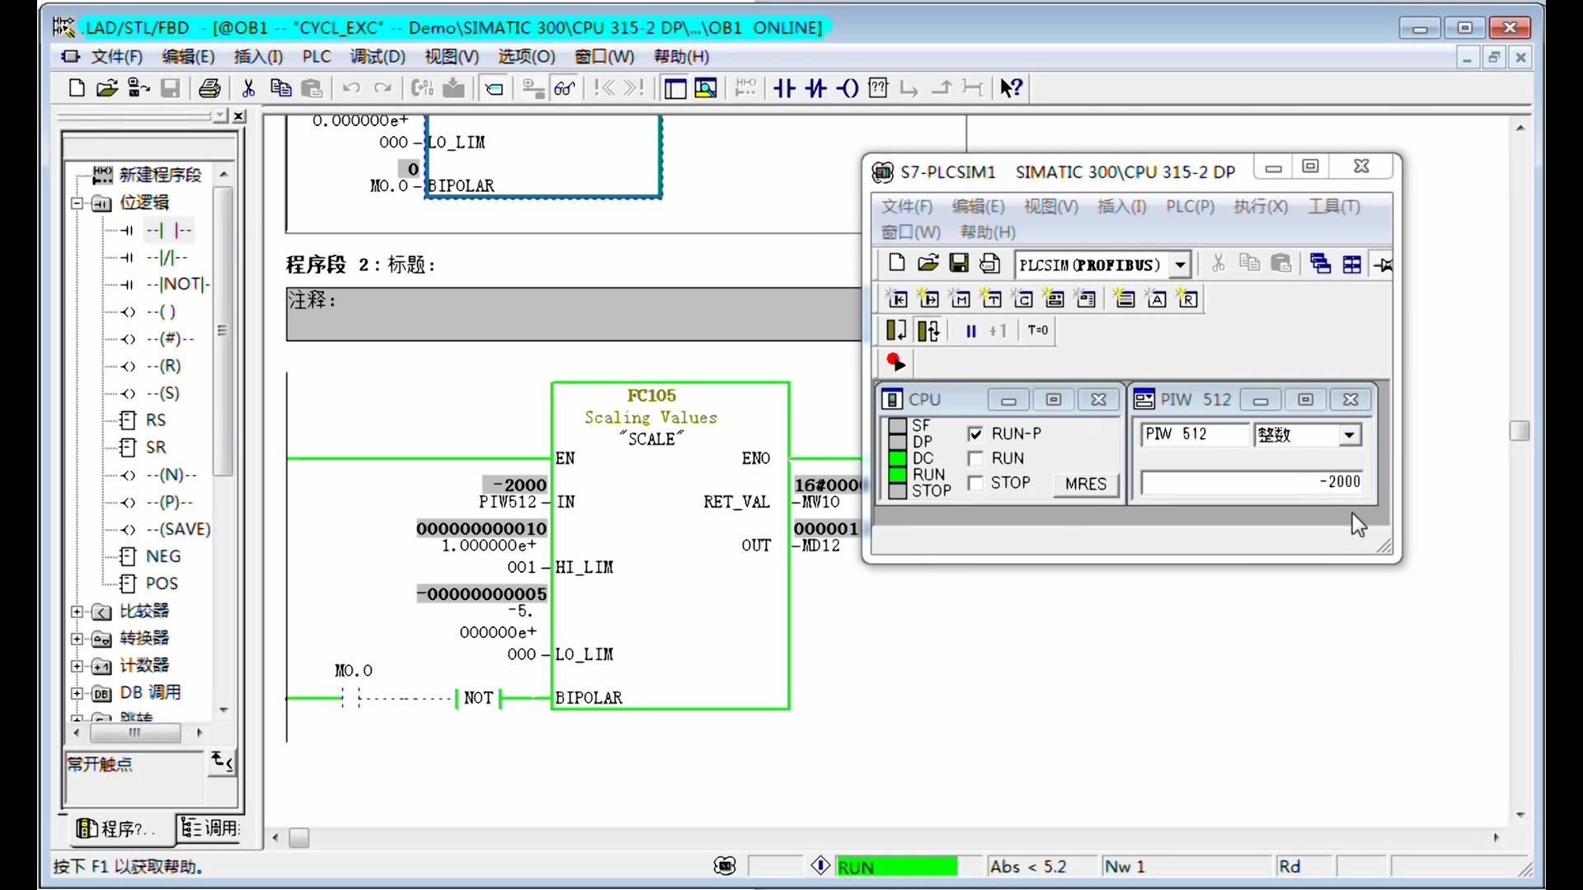Toggle the RUN-P checkbox in the CPU window

point(975,433)
